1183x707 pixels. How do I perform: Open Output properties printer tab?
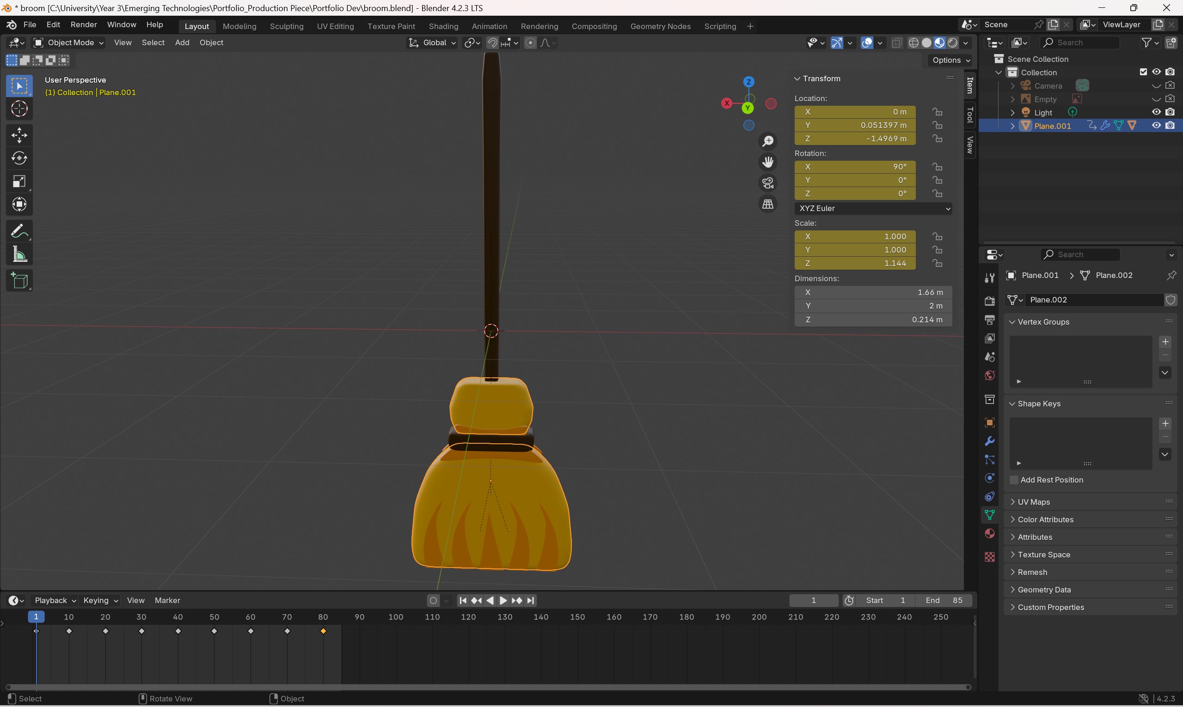tap(989, 320)
